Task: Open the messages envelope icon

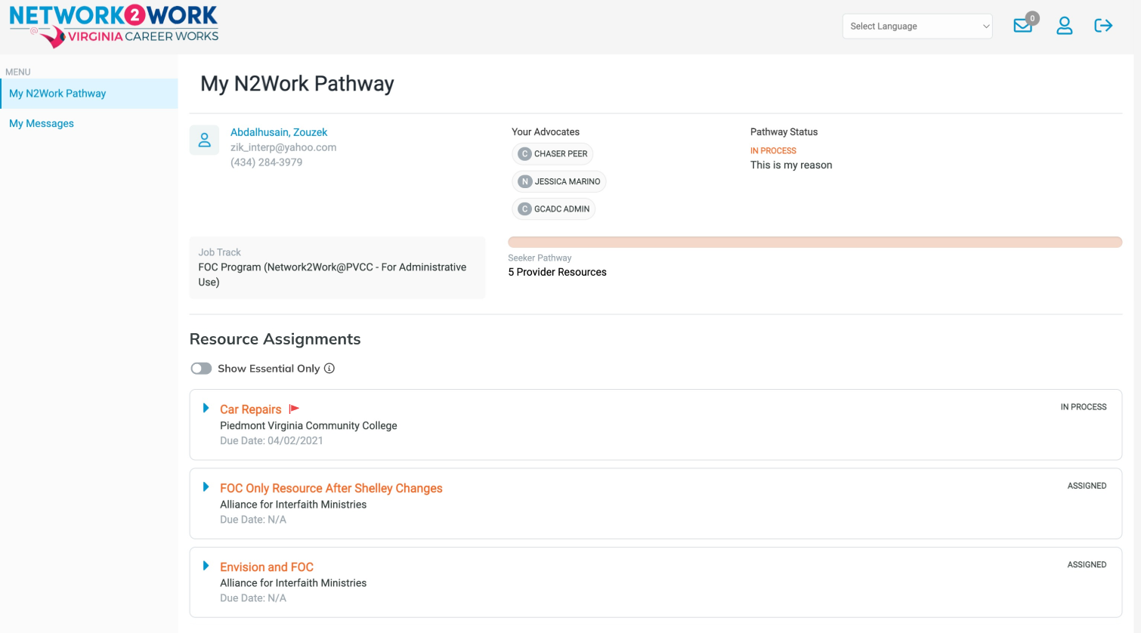Action: coord(1022,26)
